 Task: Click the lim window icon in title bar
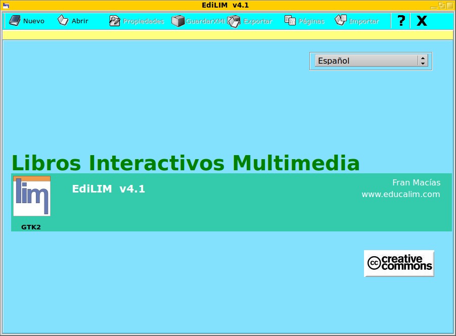pos(6,5)
